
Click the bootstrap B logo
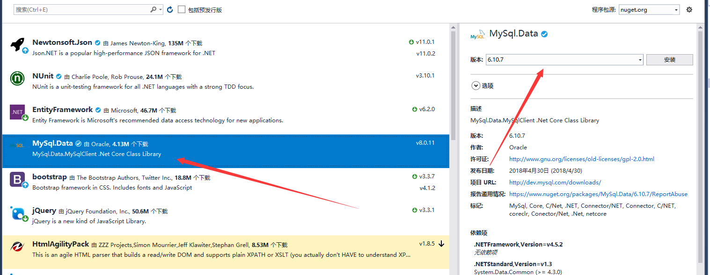pyautogui.click(x=17, y=180)
